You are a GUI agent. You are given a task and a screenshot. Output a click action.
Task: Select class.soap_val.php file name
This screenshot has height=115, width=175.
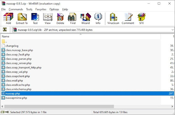point(17,72)
